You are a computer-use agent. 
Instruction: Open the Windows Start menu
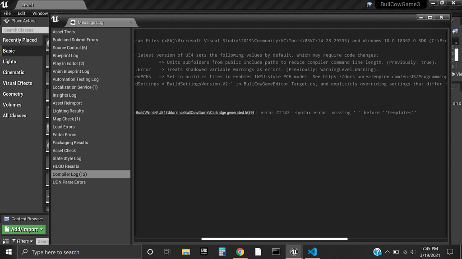(x=9, y=252)
